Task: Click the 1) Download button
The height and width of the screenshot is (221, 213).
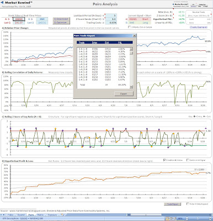Action: coord(61,19)
